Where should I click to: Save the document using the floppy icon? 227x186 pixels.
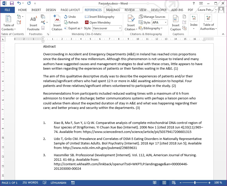(12, 4)
